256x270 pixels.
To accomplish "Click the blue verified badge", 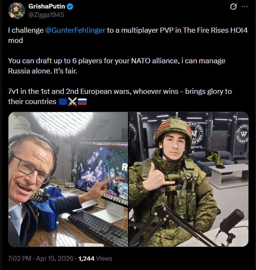I will pos(70,7).
